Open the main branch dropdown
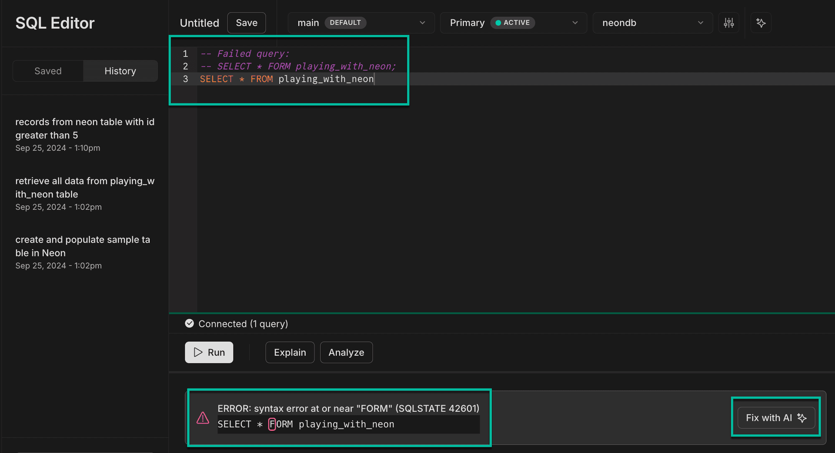 (x=422, y=23)
